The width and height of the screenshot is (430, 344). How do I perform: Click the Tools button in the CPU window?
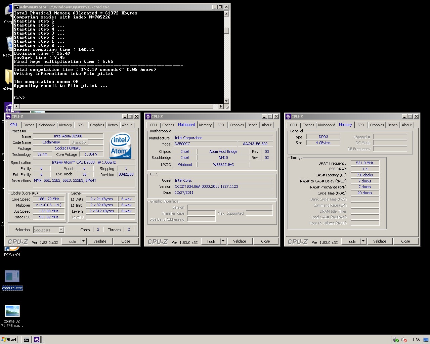coord(72,241)
